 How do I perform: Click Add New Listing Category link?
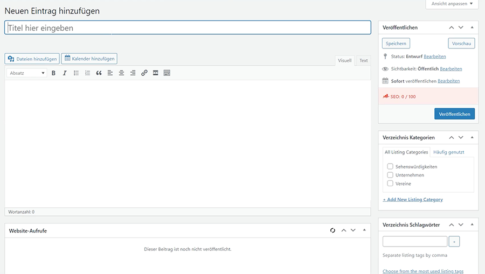pyautogui.click(x=413, y=200)
